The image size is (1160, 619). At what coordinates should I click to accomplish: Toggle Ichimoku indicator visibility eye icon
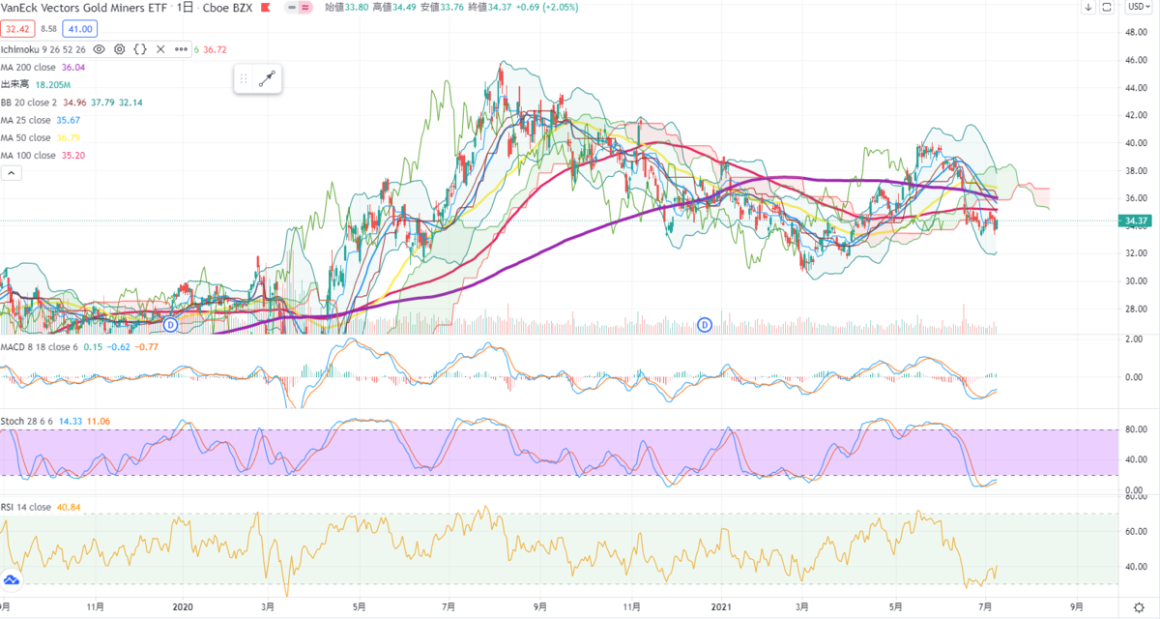99,49
